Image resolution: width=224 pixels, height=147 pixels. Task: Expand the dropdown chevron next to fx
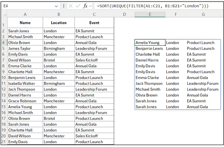(91, 6)
